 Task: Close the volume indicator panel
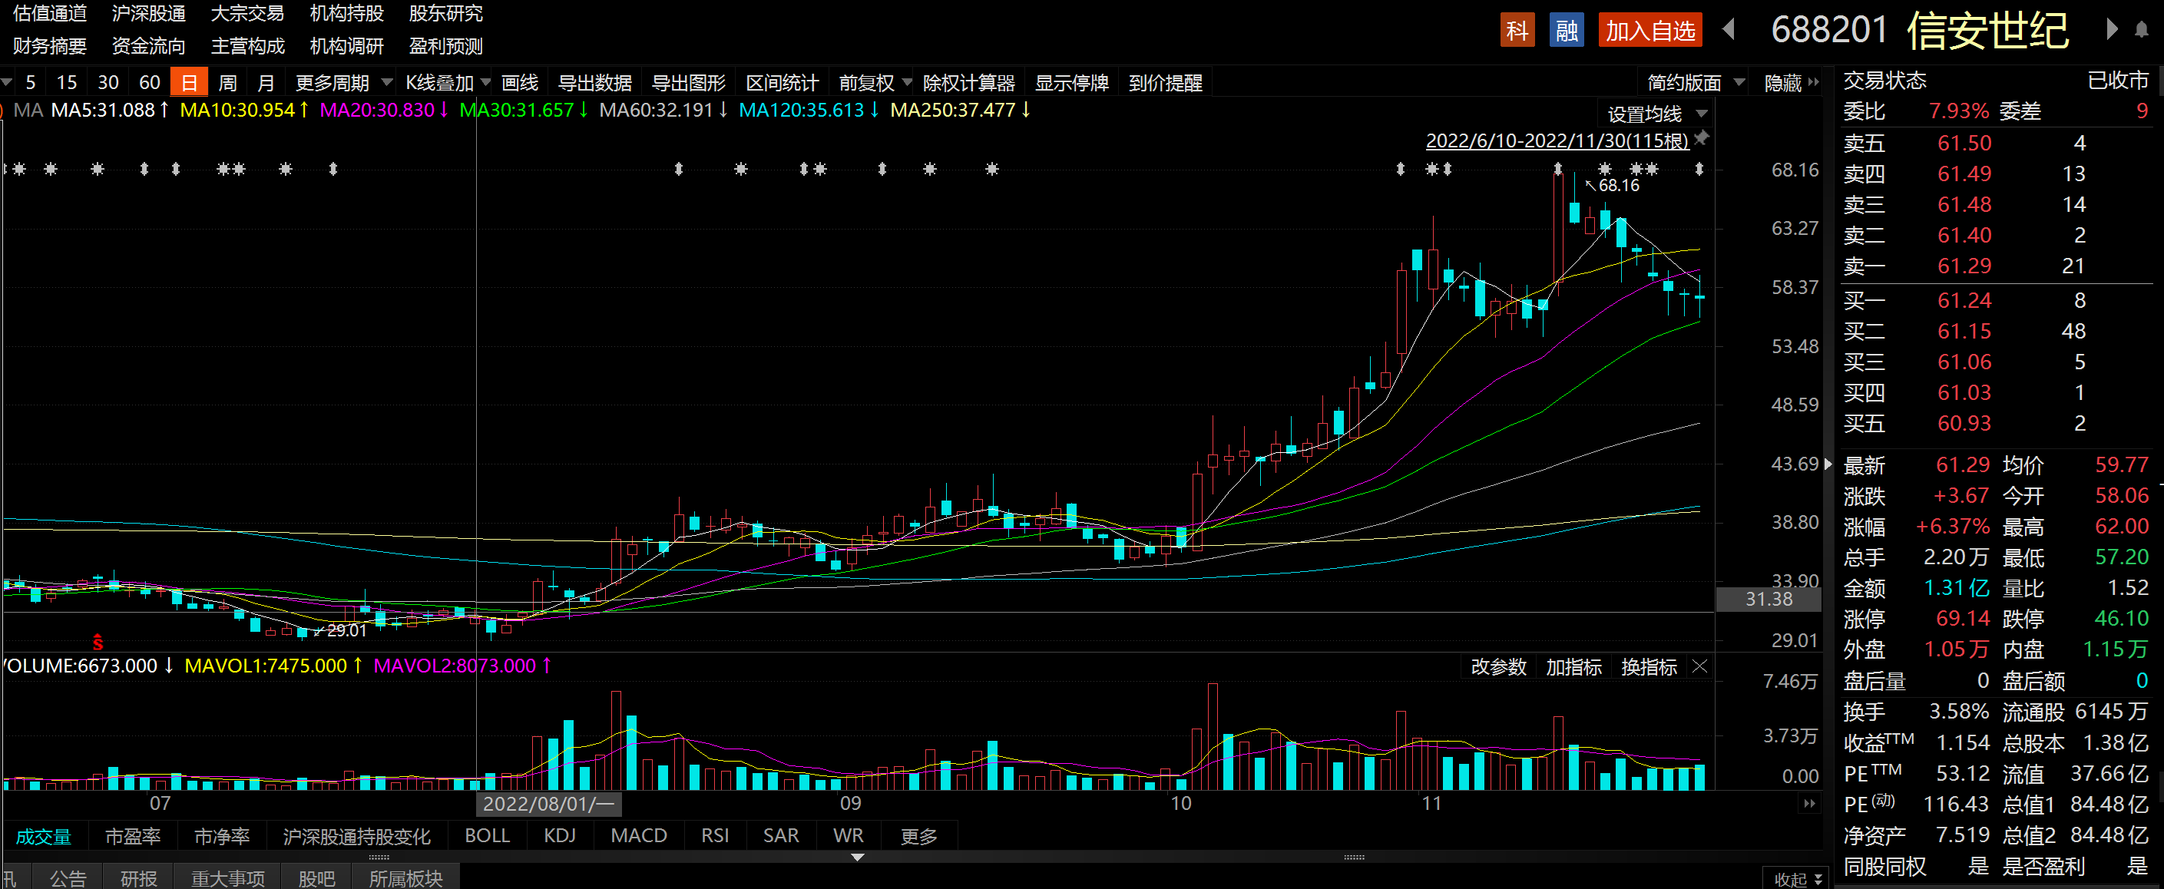1699,666
